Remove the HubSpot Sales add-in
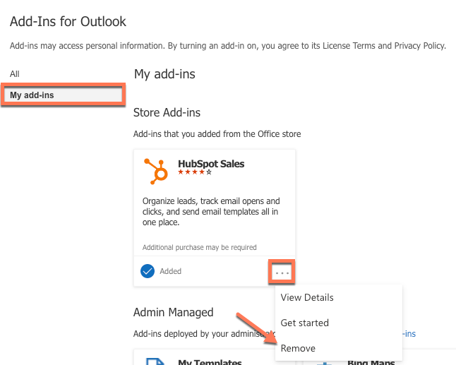Screen dimensions: 456x365 click(x=298, y=348)
